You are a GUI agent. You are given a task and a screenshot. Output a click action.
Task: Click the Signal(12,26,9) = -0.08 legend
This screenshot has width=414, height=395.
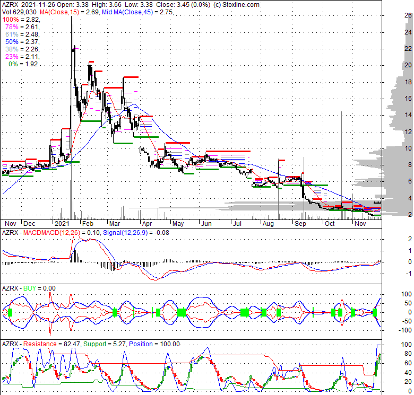pos(136,233)
